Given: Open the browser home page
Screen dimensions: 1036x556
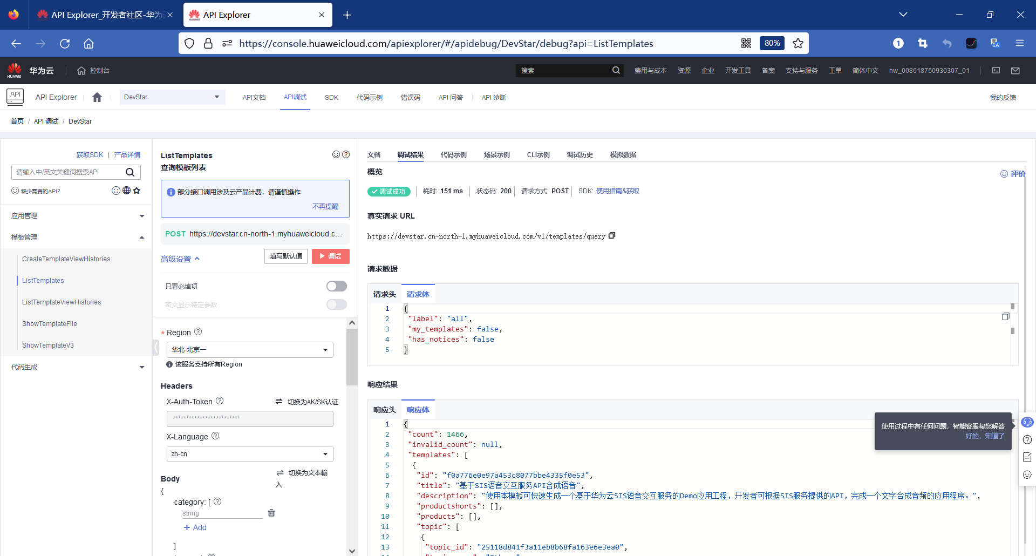Looking at the screenshot, I should point(88,44).
